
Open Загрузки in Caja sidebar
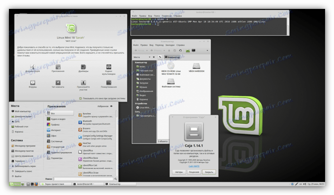tap(142, 83)
